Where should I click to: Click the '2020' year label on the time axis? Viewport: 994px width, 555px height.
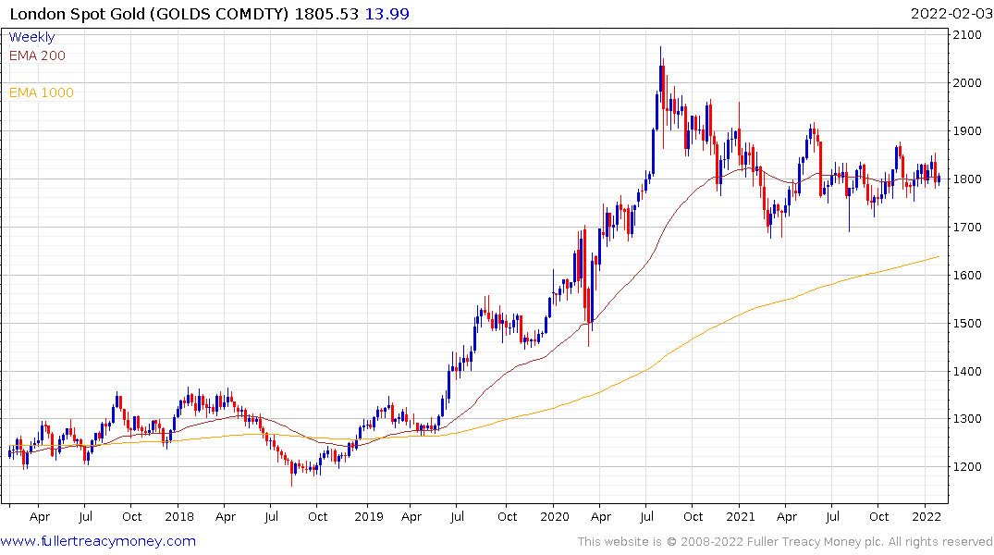tap(555, 516)
